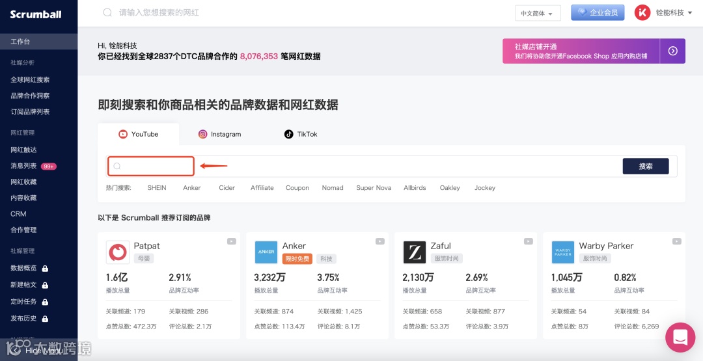
Task: Click the 社媒店铺开通 banner
Action: pos(594,51)
